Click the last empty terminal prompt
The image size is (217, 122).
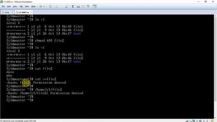[20, 100]
